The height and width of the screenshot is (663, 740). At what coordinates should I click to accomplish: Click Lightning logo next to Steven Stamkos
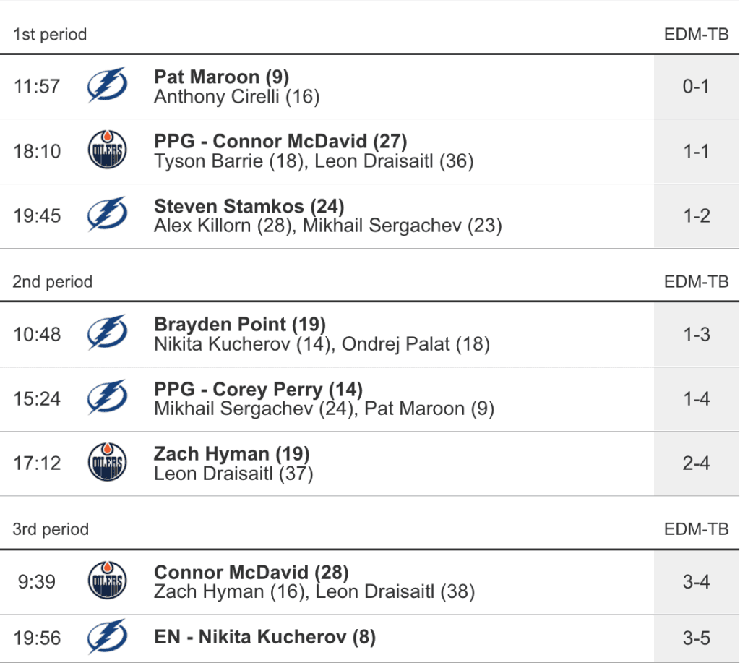(x=107, y=215)
